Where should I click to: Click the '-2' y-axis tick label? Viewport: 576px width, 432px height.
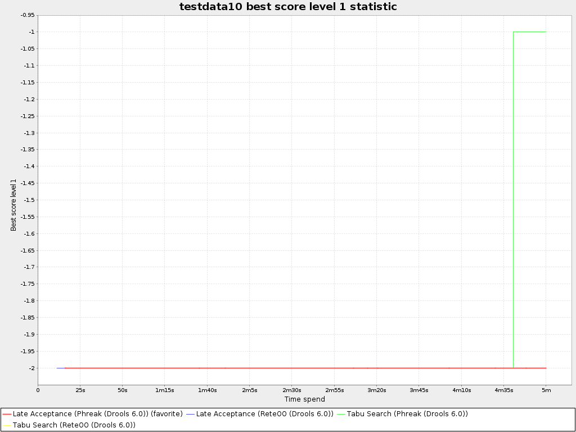[x=31, y=368]
